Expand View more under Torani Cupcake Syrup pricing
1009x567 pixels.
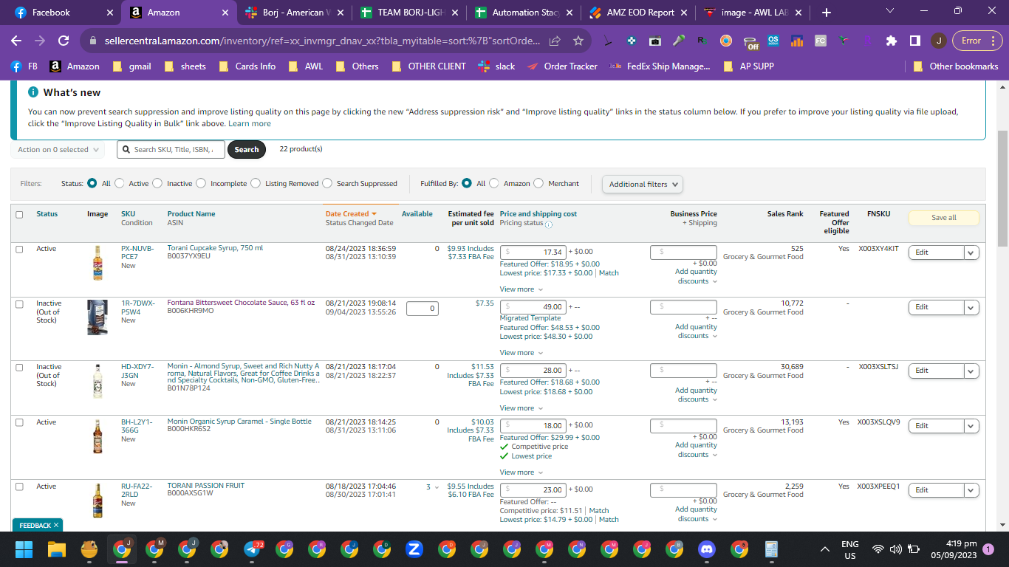point(521,289)
